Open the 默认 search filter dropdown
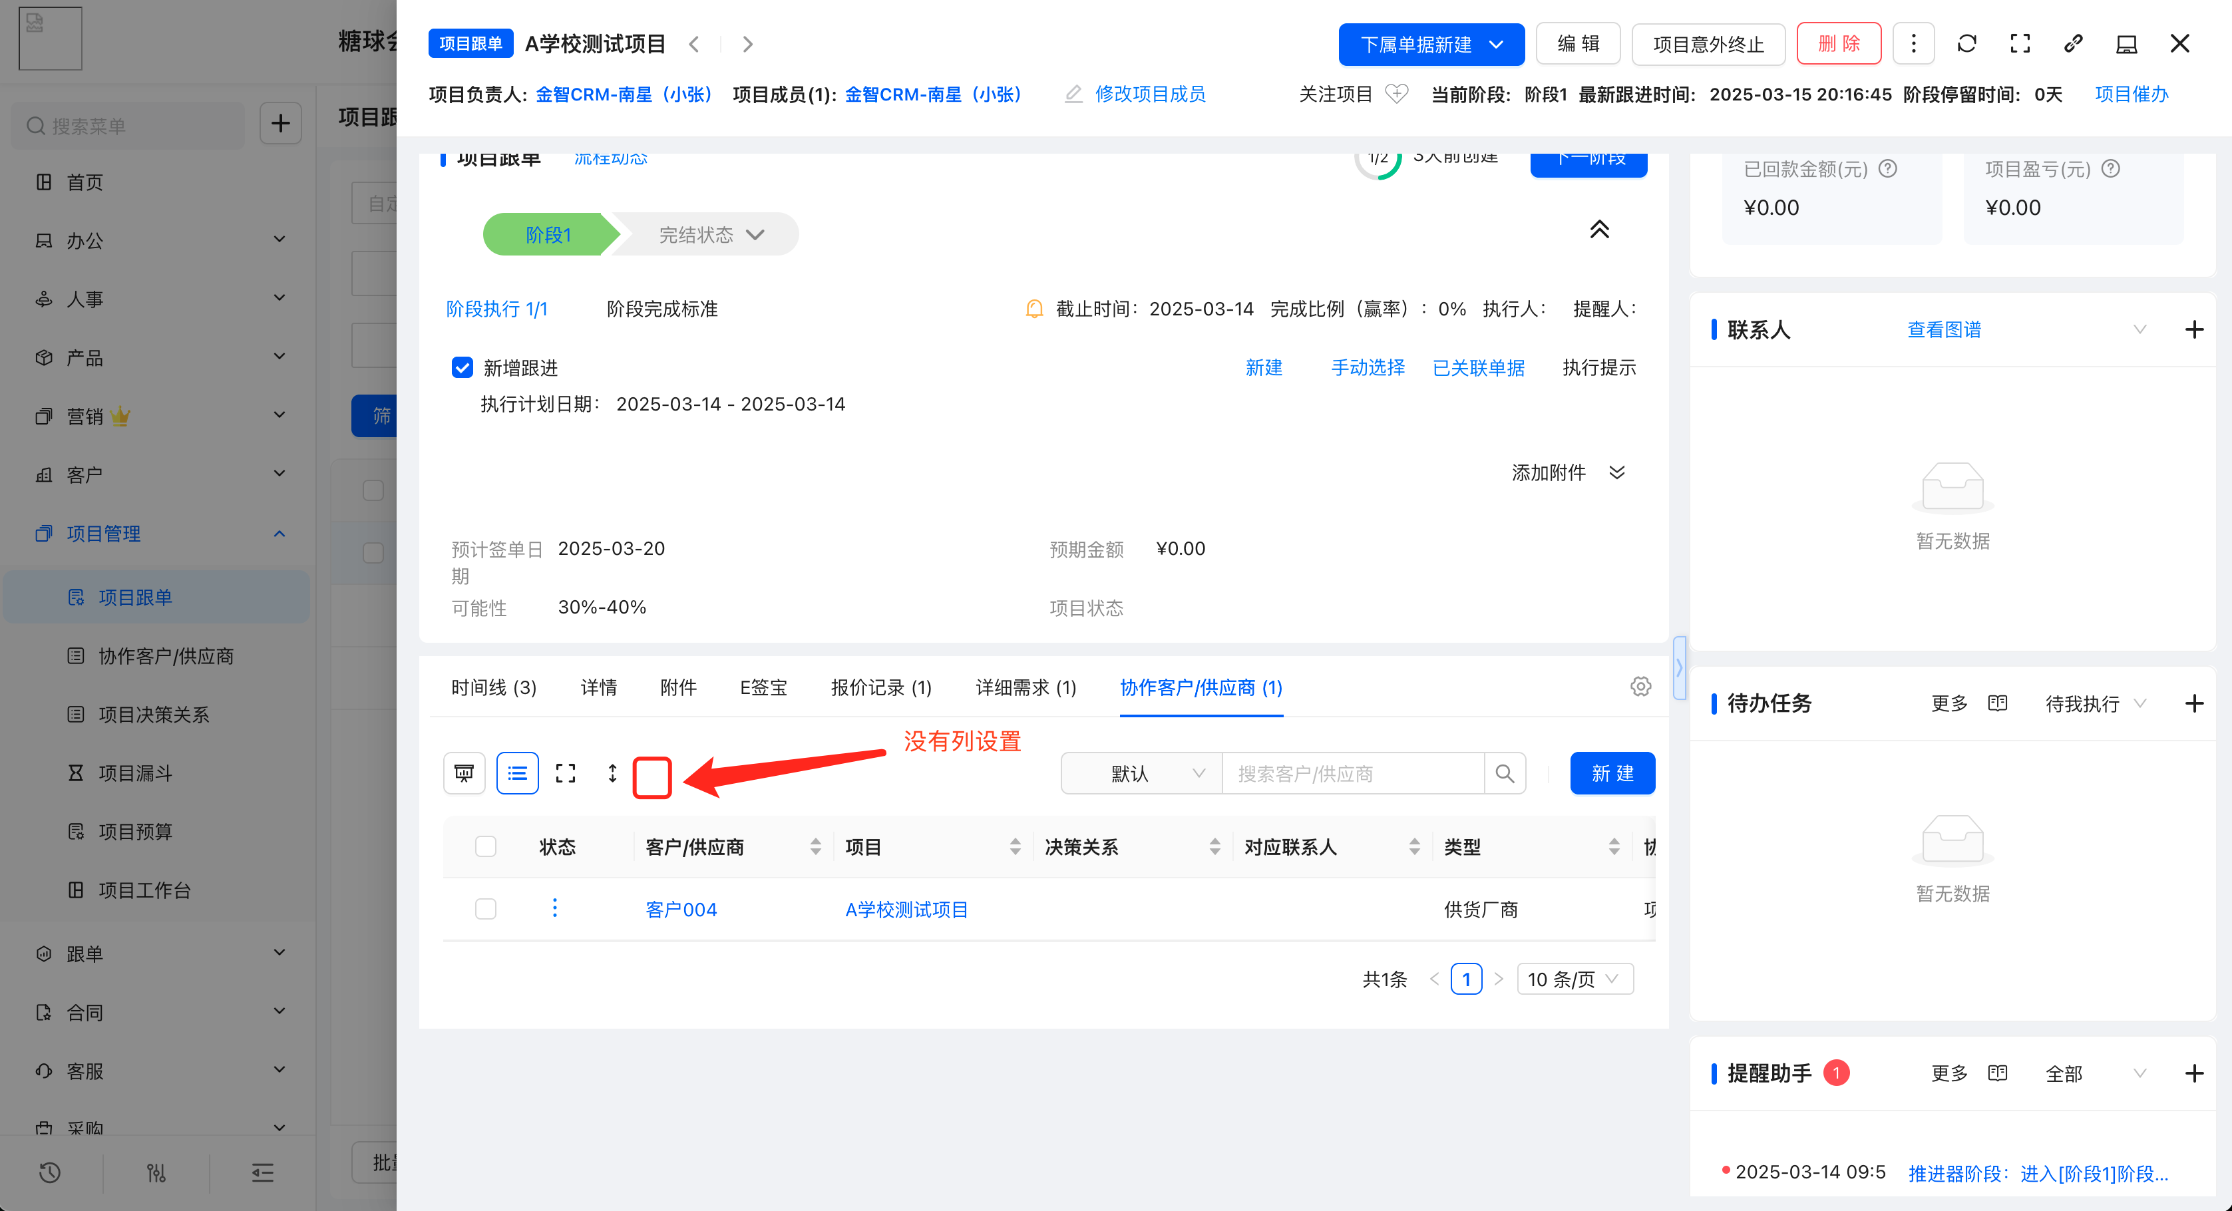The width and height of the screenshot is (2232, 1211). click(x=1141, y=773)
